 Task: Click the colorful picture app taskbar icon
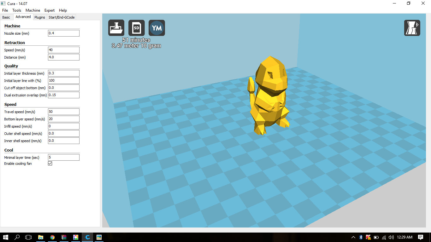(76, 237)
